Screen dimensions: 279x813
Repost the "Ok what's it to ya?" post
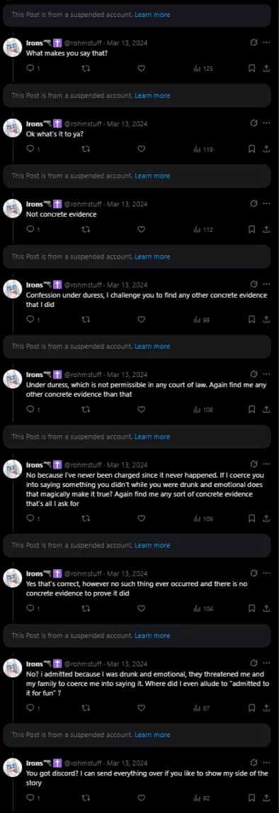pos(86,150)
